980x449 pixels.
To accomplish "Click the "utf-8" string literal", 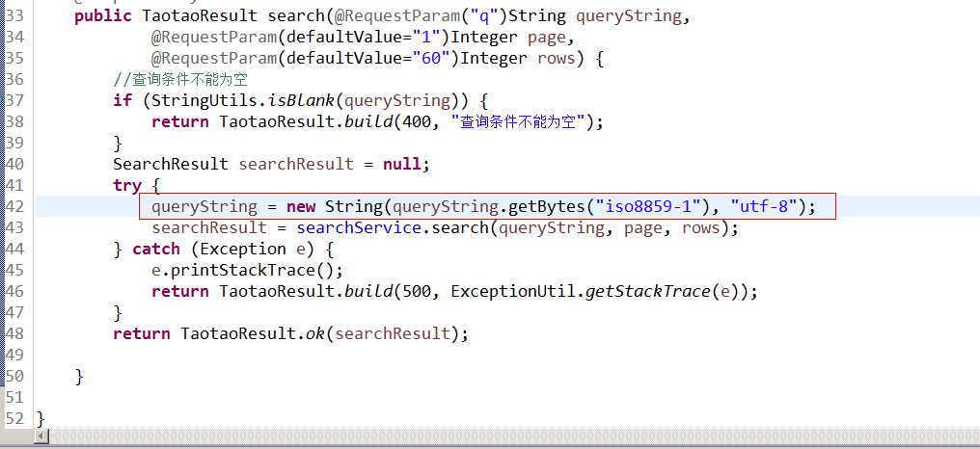I will tap(764, 206).
